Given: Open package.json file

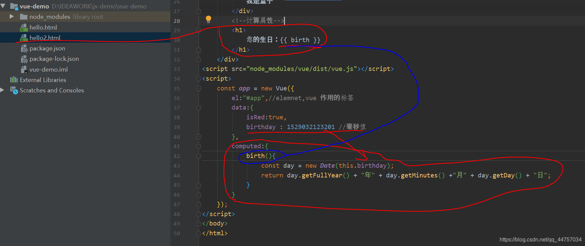Looking at the screenshot, I should point(47,48).
